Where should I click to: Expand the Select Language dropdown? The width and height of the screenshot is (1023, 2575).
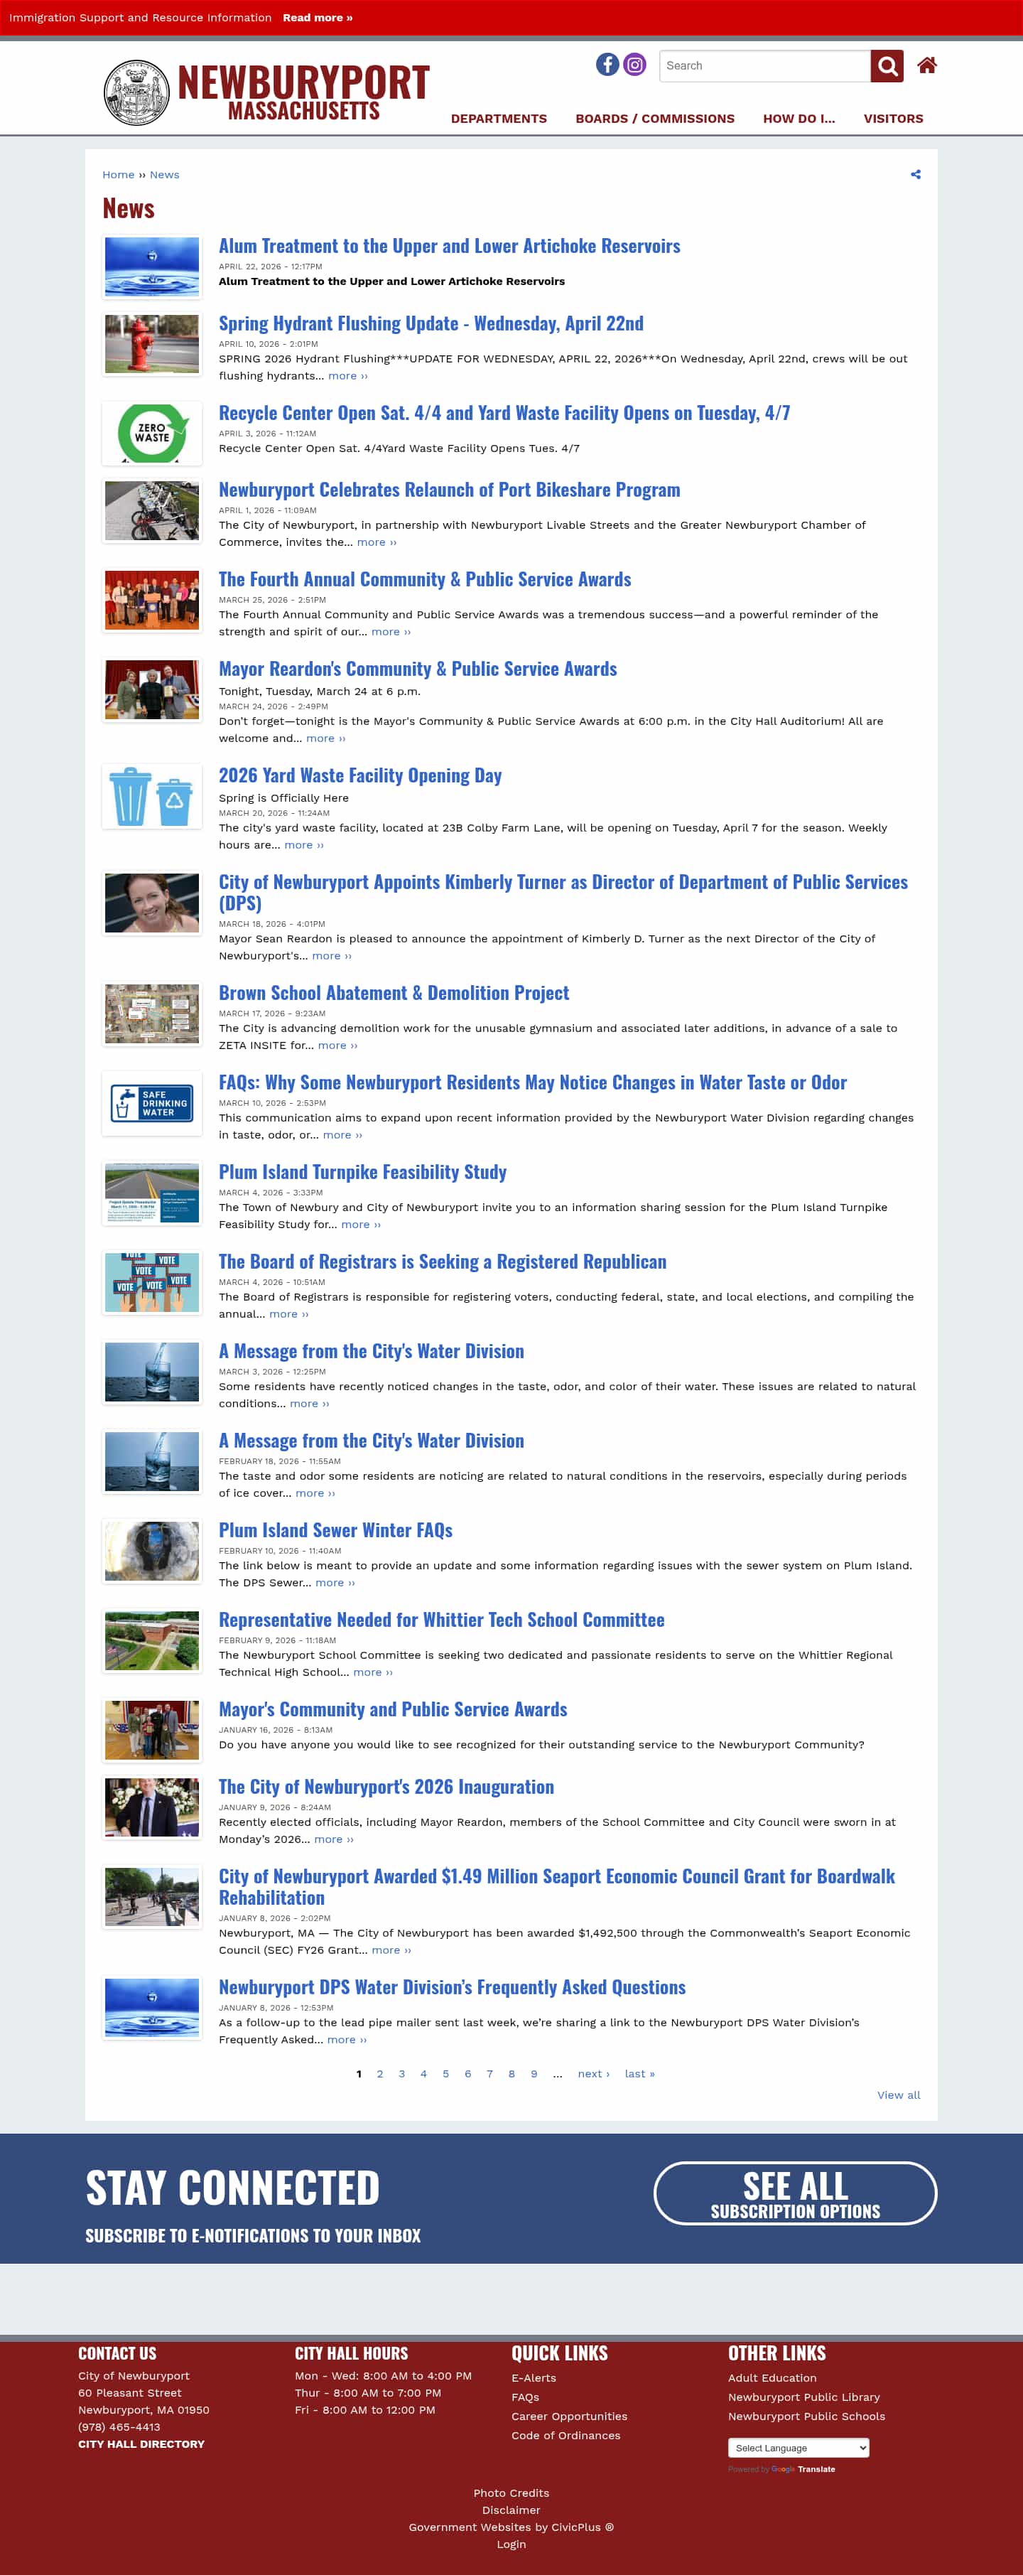pos(799,2447)
